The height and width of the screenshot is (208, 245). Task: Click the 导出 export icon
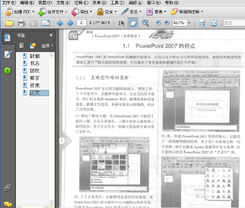75,12
